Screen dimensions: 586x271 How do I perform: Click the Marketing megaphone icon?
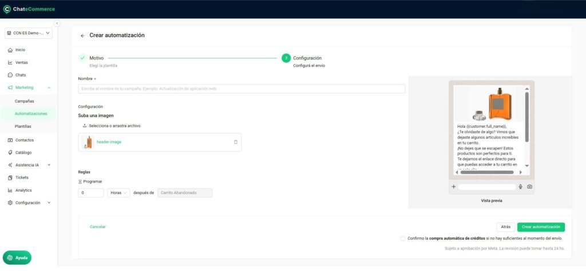click(10, 88)
